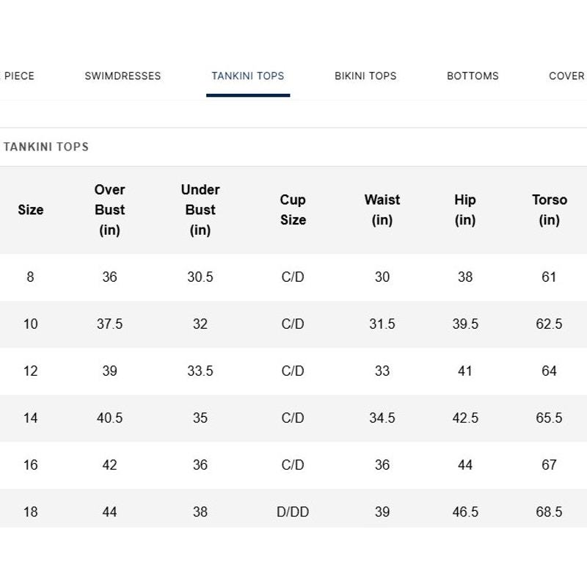Select the size 14 row label
Image resolution: width=587 pixels, height=587 pixels.
point(31,418)
